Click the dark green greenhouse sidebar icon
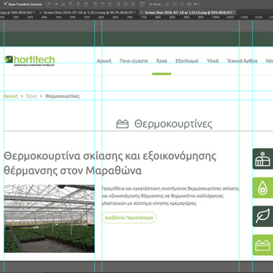The width and height of the screenshot is (273, 273). coord(263,159)
